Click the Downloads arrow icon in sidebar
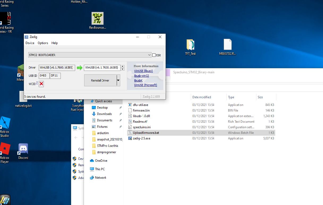The image size is (323, 205). coord(93,114)
